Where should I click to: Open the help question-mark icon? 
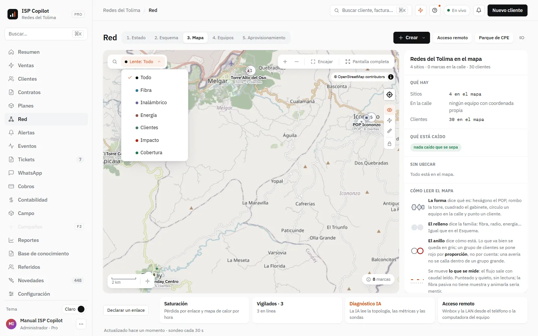click(x=435, y=10)
